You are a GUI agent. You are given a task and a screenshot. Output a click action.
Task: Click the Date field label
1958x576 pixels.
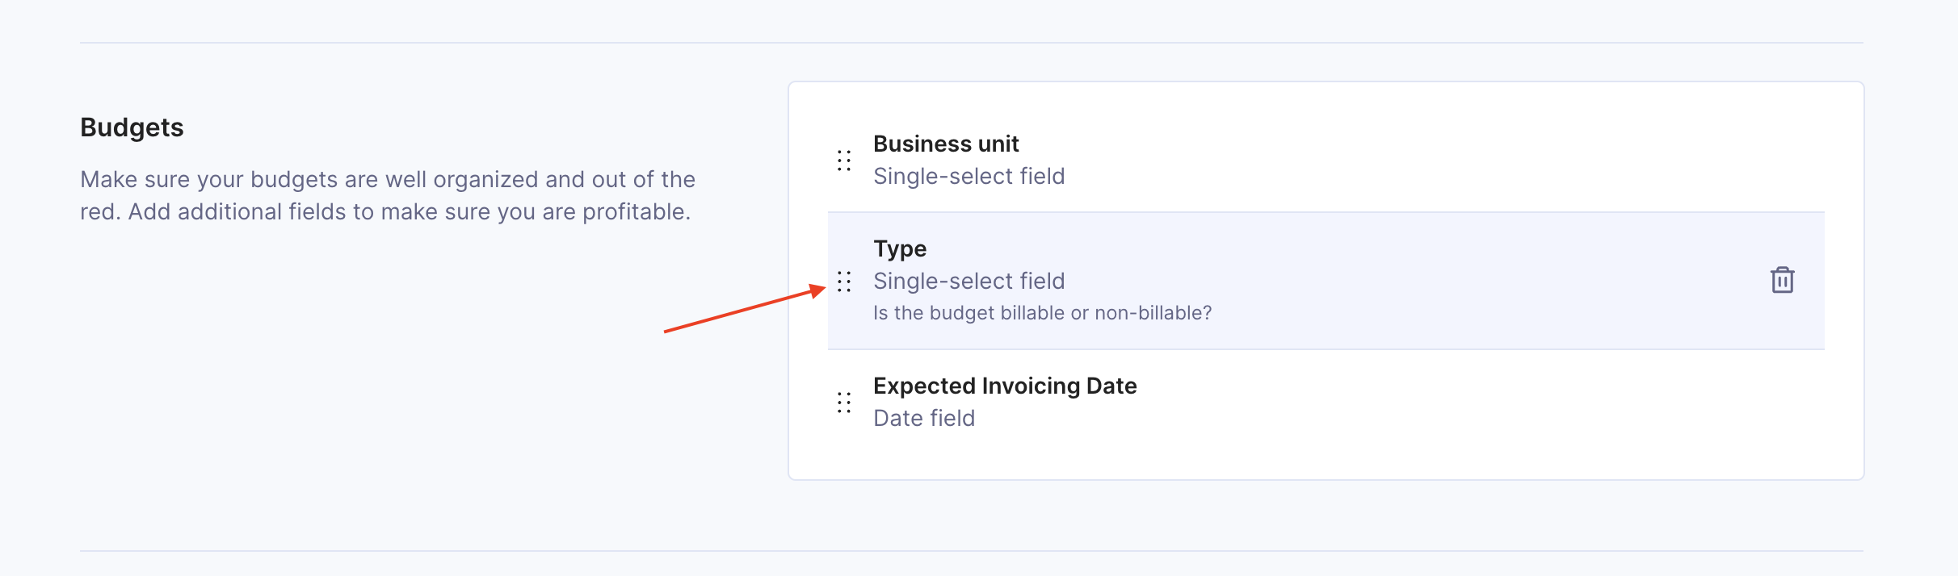pyautogui.click(x=924, y=418)
